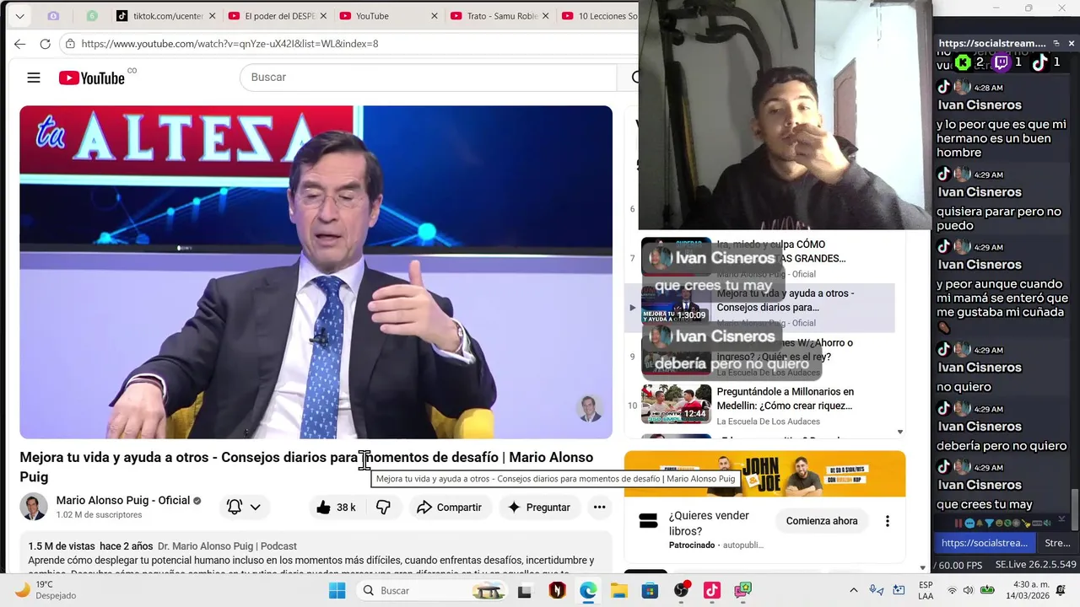
Task: Go to the YouTube home logo
Action: (92, 78)
